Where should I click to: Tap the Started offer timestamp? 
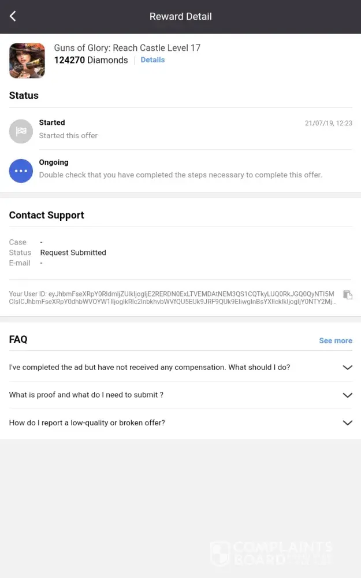pos(328,123)
